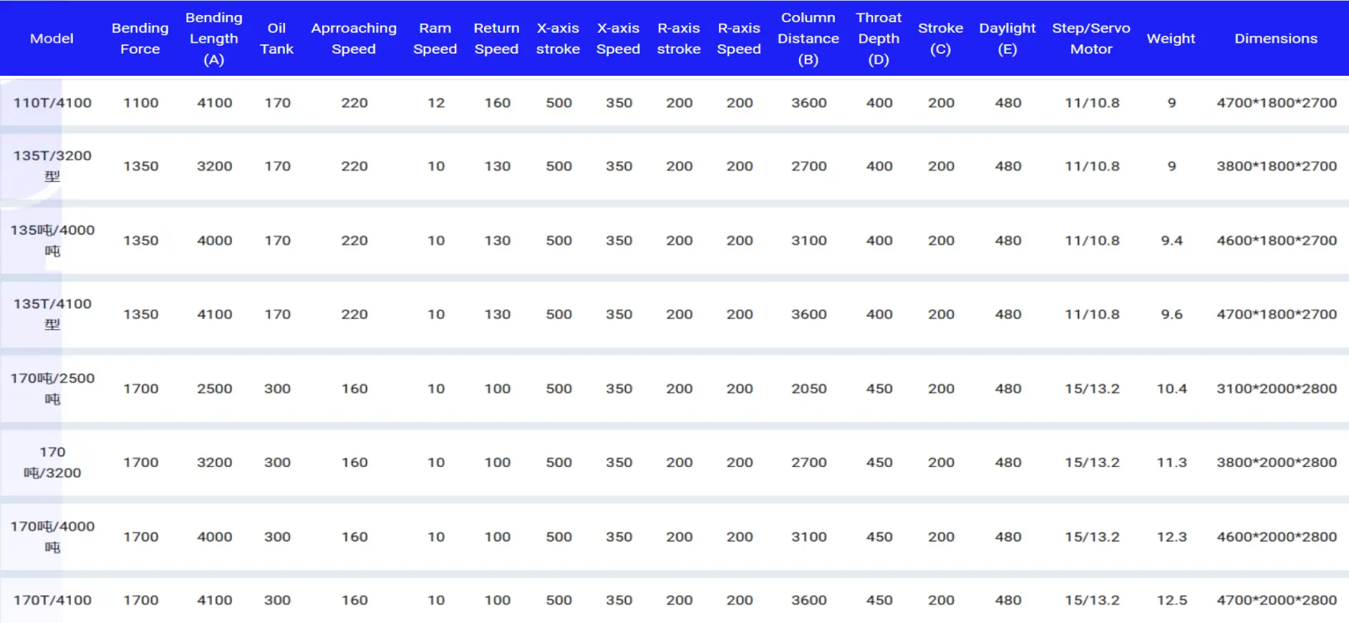Click weight 9.6 in 135T/4100 row

(1171, 314)
